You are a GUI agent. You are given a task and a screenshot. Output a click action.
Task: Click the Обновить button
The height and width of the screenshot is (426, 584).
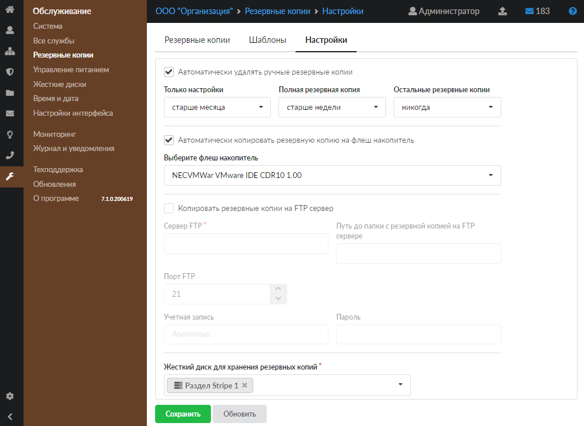(x=240, y=414)
